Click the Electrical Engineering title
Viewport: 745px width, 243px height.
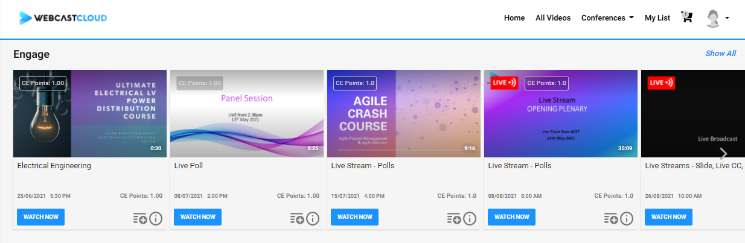tap(54, 166)
